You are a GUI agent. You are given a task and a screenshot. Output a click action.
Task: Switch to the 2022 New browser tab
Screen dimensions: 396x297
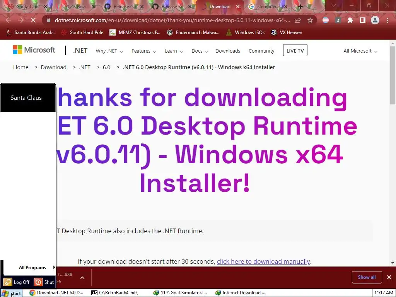pyautogui.click(x=75, y=7)
